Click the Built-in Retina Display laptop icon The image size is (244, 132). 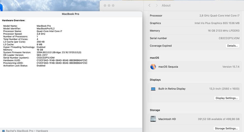click(153, 89)
